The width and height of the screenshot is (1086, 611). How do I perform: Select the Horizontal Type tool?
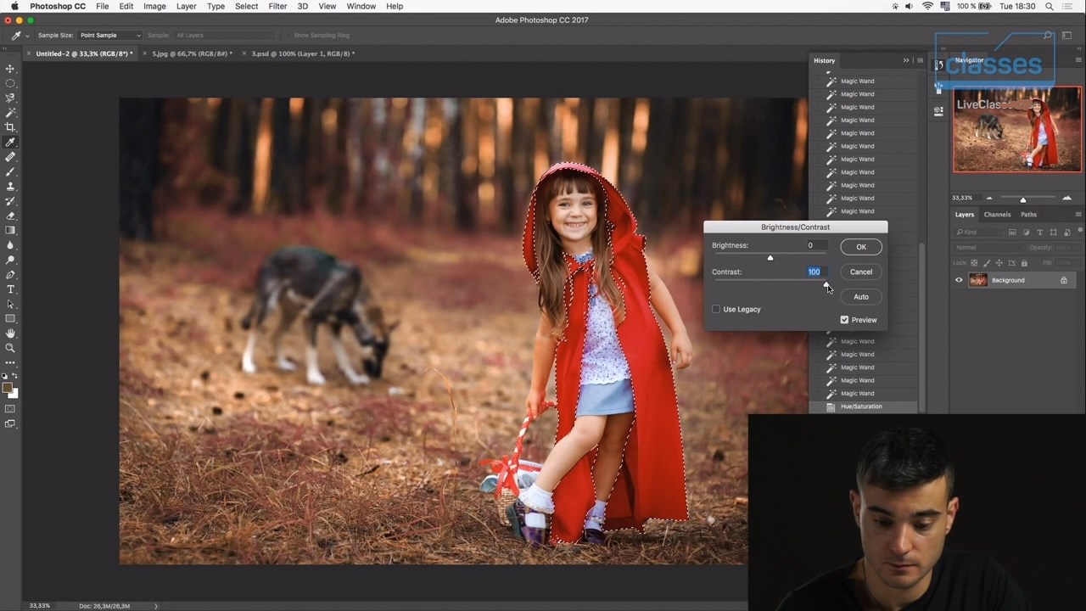coord(10,289)
